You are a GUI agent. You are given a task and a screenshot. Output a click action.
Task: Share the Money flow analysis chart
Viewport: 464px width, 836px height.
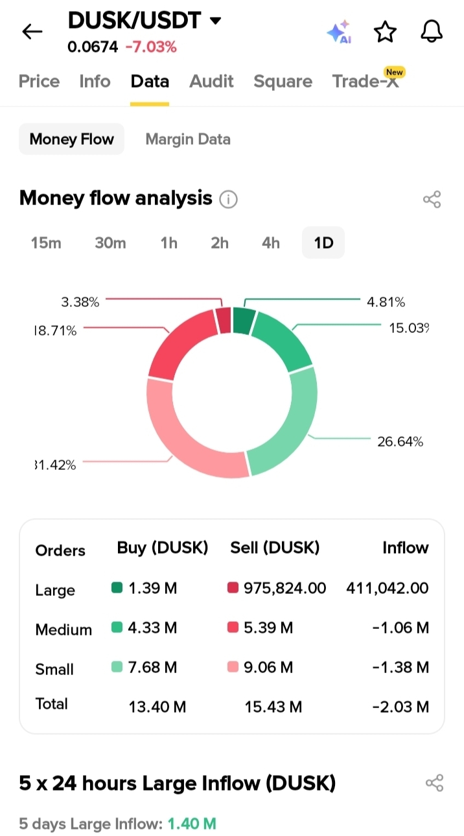432,199
